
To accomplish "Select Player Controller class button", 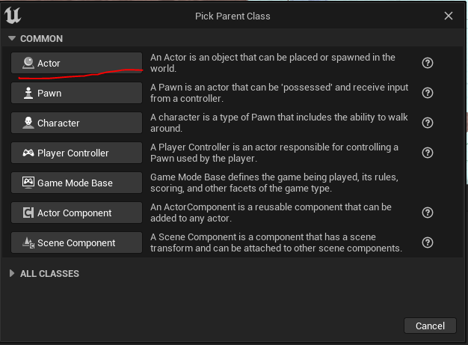I will click(x=76, y=153).
